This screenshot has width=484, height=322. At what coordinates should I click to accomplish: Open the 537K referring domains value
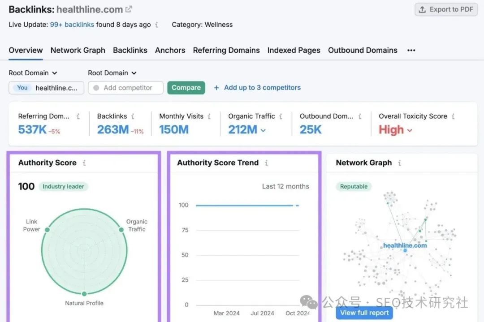[32, 129]
